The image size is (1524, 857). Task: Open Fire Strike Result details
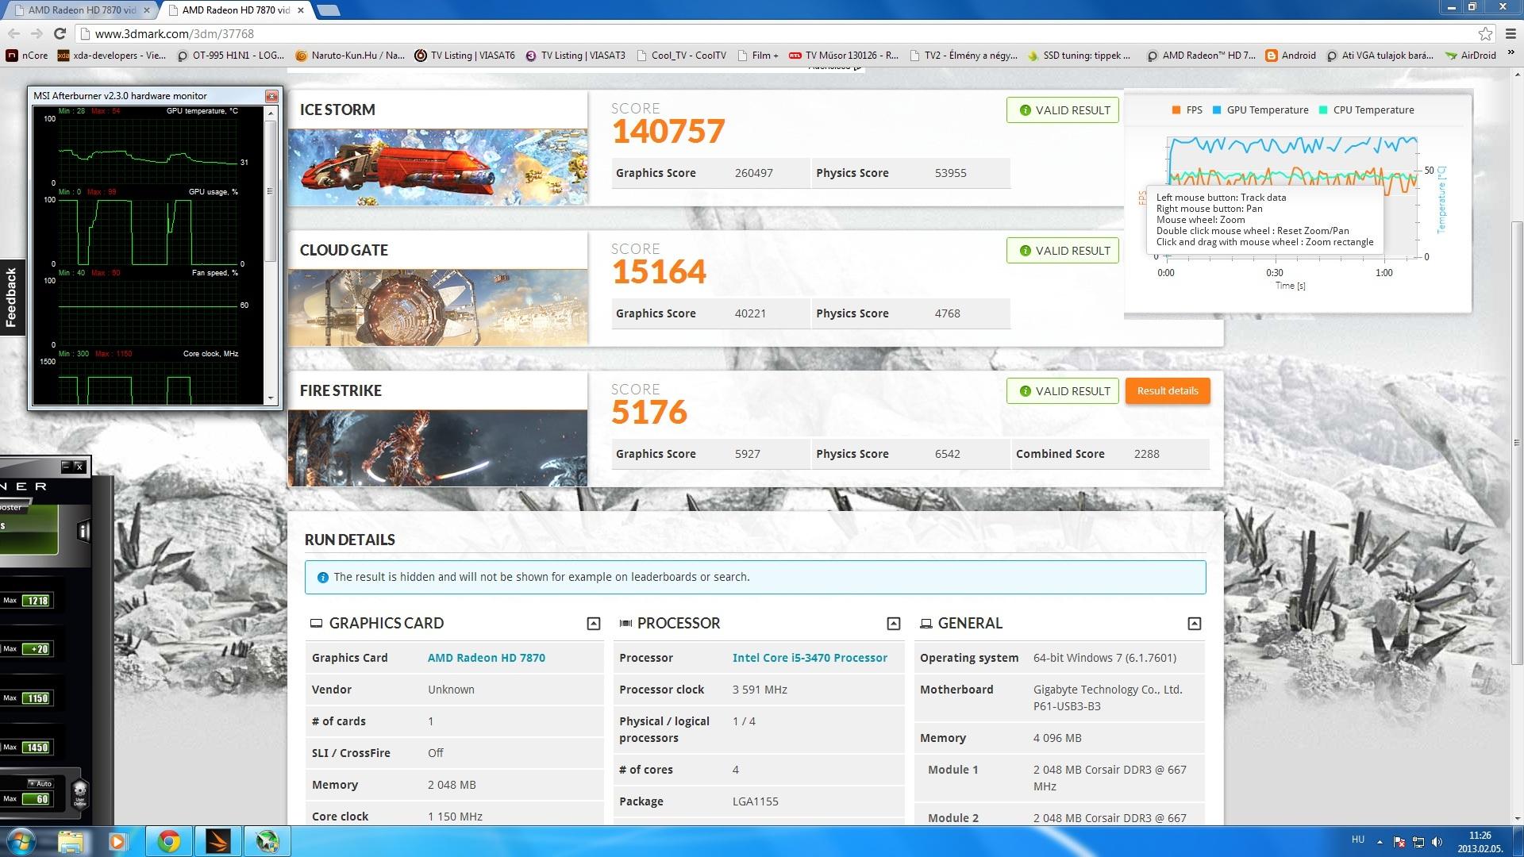[1168, 391]
